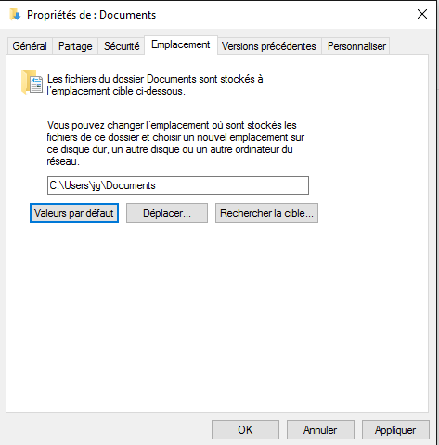Click the Documents folder icon beside the description
439x445 pixels.
pos(32,83)
